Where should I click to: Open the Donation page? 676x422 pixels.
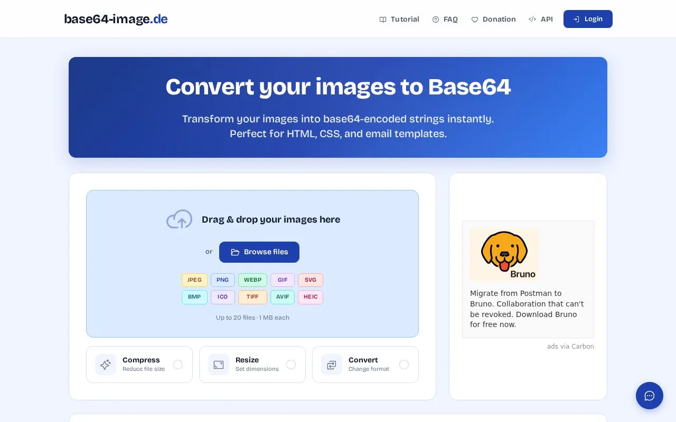tap(493, 20)
